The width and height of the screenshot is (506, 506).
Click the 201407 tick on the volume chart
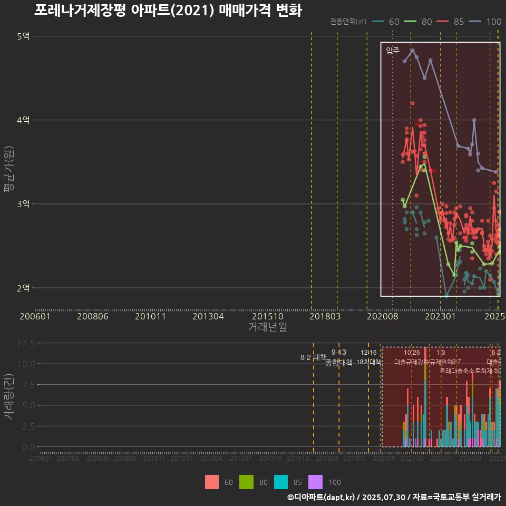point(241,458)
